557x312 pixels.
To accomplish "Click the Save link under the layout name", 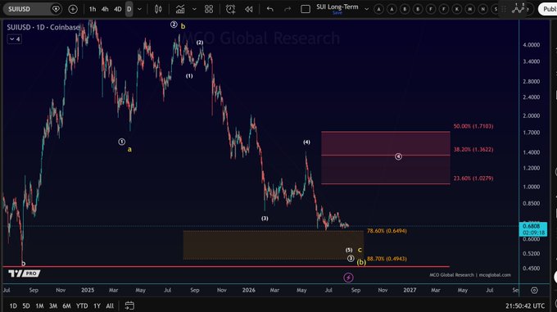I will (337, 13).
